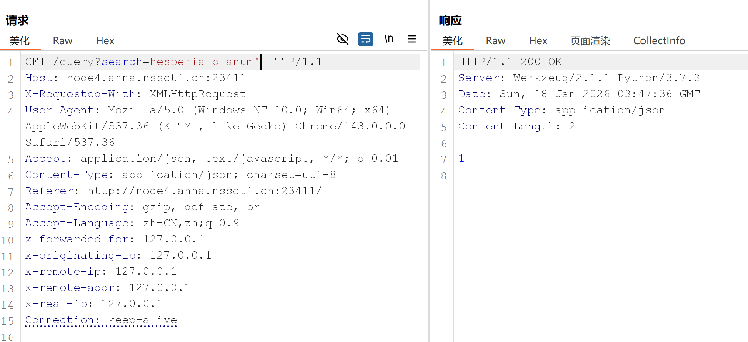Switch to the request Raw tab
This screenshot has height=342, width=748.
click(62, 41)
